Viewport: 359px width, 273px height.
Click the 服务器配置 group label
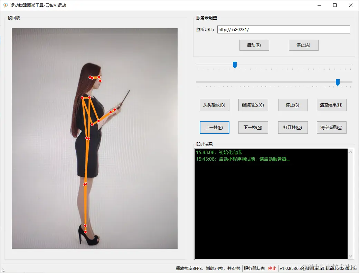[207, 18]
